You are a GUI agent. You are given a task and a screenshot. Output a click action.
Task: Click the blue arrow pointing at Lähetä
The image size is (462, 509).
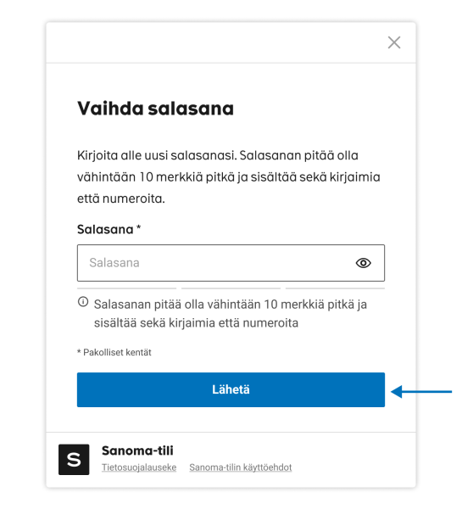(421, 391)
